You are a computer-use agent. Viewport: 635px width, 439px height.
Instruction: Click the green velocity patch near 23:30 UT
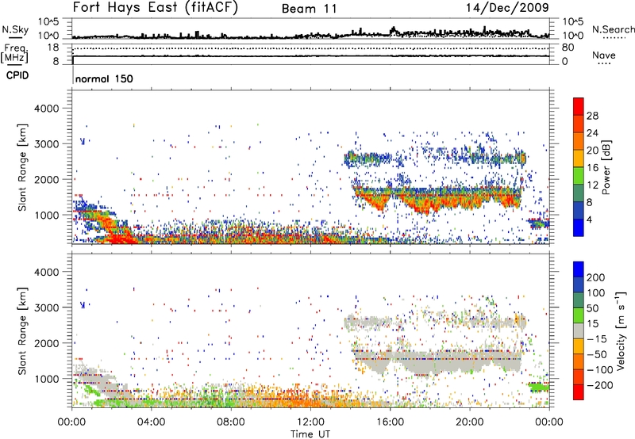click(x=539, y=387)
